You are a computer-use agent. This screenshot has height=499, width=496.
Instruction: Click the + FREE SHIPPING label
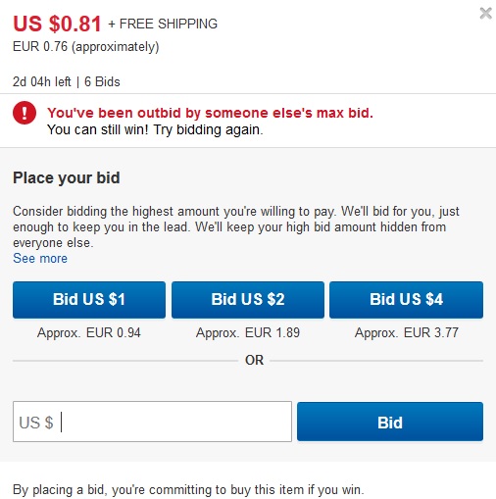coord(163,24)
